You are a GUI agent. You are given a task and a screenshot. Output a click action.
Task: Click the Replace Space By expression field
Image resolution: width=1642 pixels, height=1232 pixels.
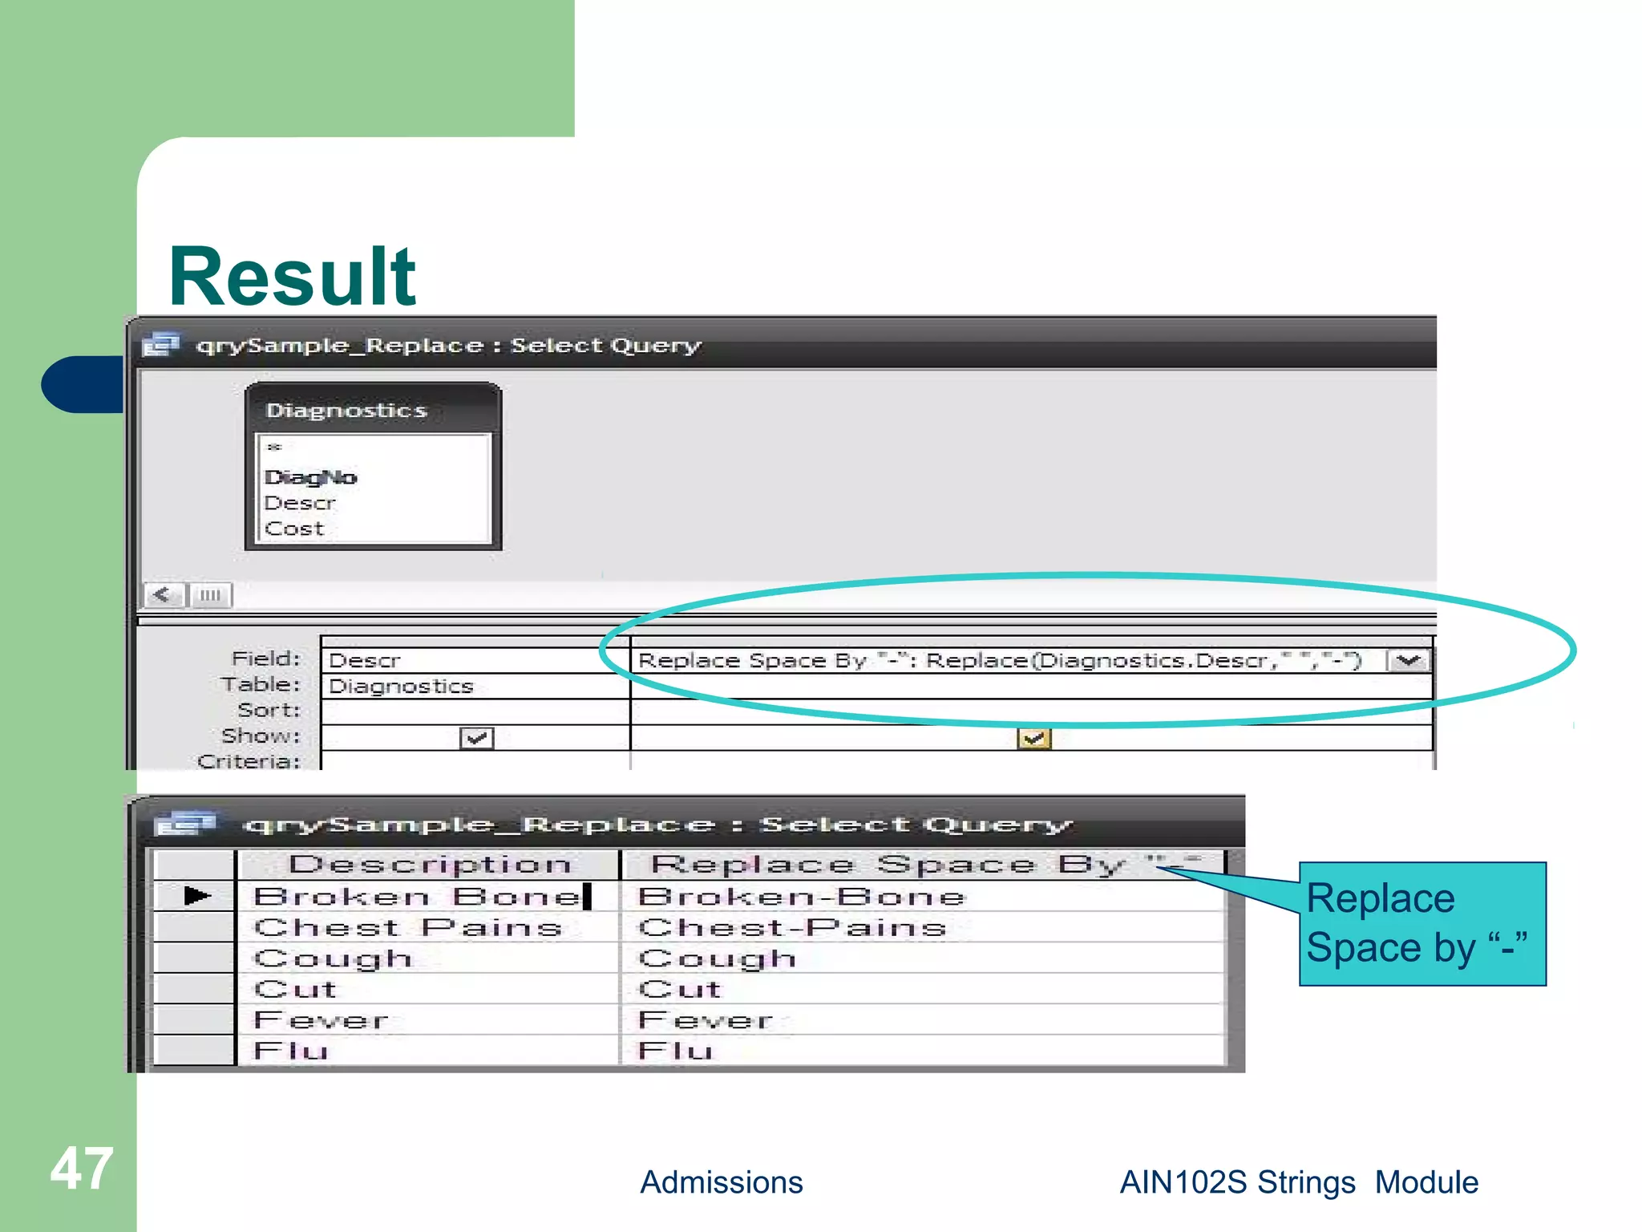[x=1010, y=660]
